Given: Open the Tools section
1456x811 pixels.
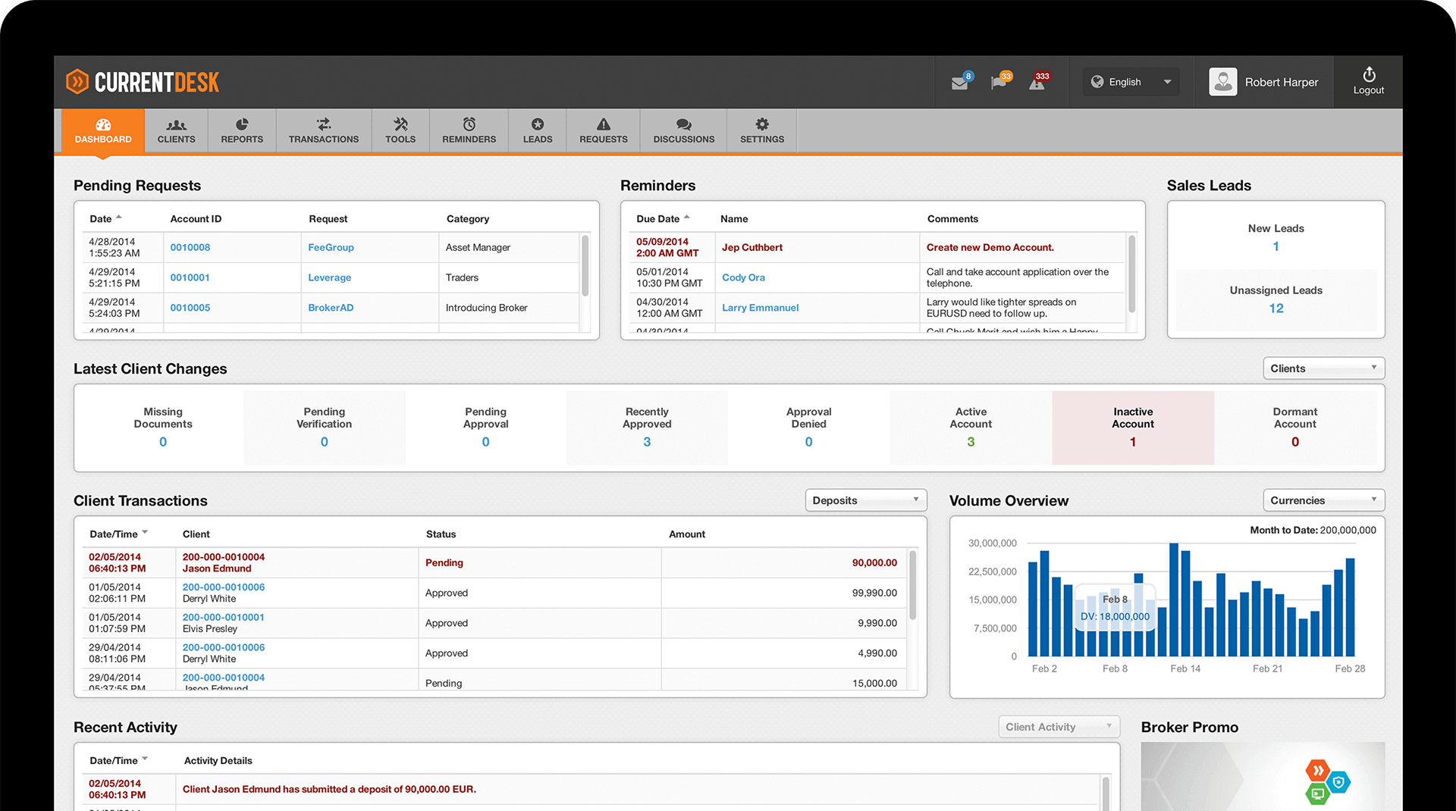Looking at the screenshot, I should coord(400,130).
